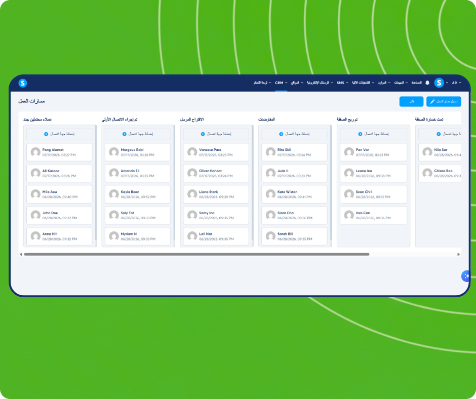Image resolution: width=476 pixels, height=399 pixels.
Task: Open the Anna Hill contact card
Action: pyautogui.click(x=59, y=236)
